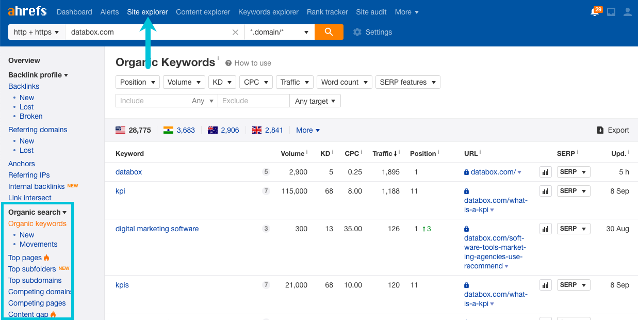
Task: Clear the databox.com search field
Action: [x=235, y=32]
